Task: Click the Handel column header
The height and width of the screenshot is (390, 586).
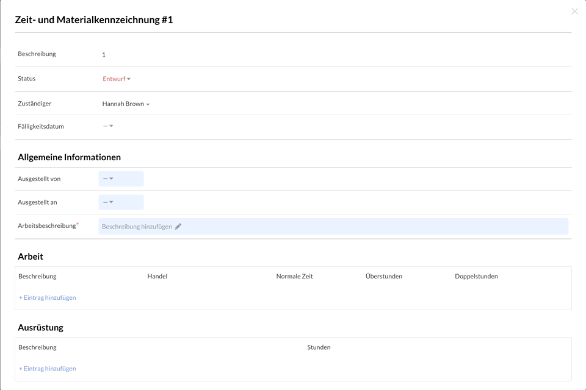Action: pyautogui.click(x=157, y=276)
